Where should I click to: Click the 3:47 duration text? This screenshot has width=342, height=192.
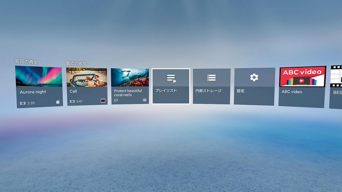pos(80,101)
